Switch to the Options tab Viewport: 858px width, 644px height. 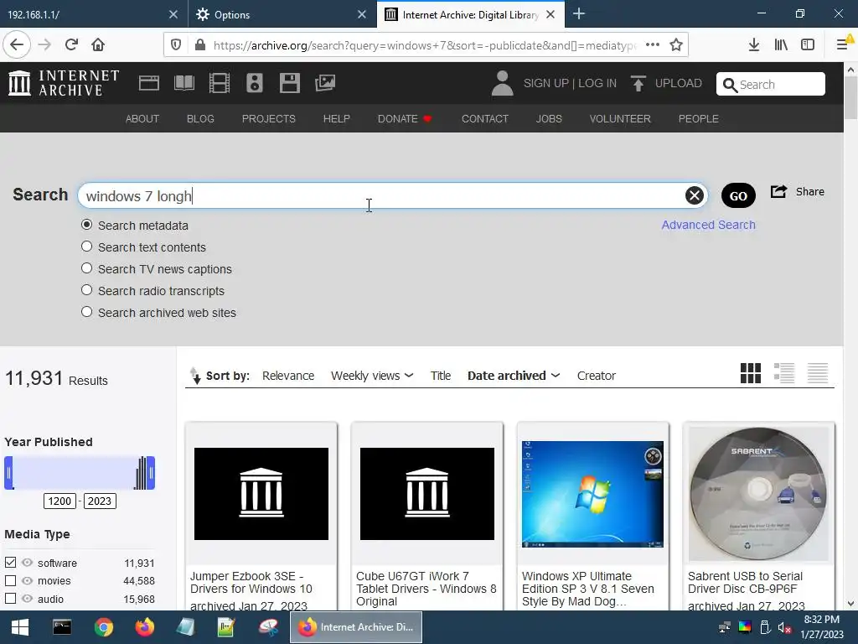[282, 14]
